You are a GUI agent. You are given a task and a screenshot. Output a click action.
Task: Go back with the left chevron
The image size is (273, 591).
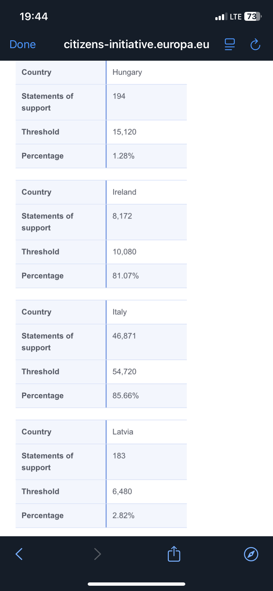click(x=19, y=554)
